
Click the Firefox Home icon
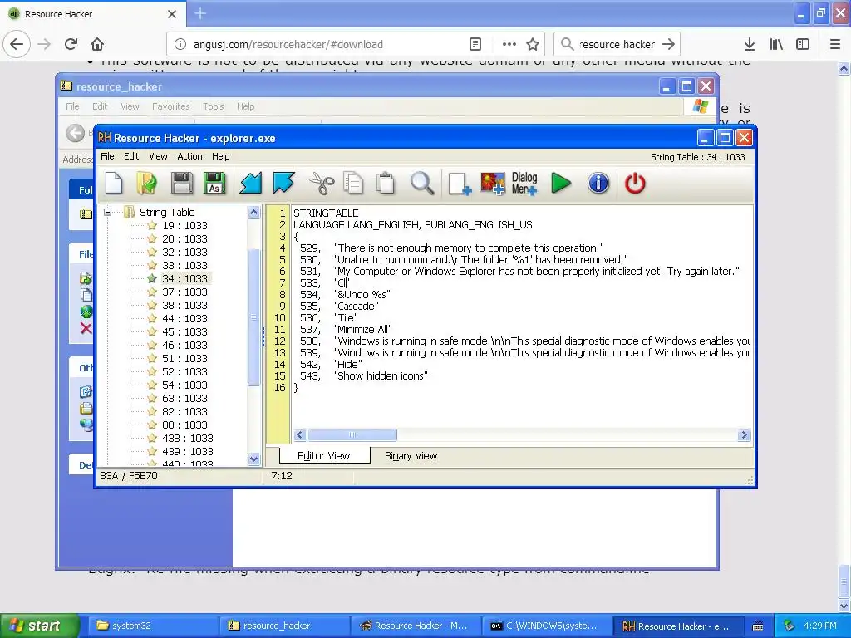[x=97, y=44]
